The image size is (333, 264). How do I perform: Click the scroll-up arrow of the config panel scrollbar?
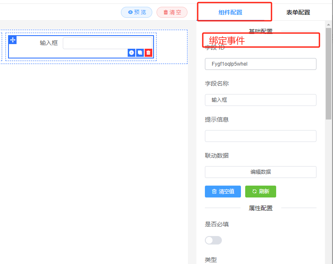coord(328,25)
